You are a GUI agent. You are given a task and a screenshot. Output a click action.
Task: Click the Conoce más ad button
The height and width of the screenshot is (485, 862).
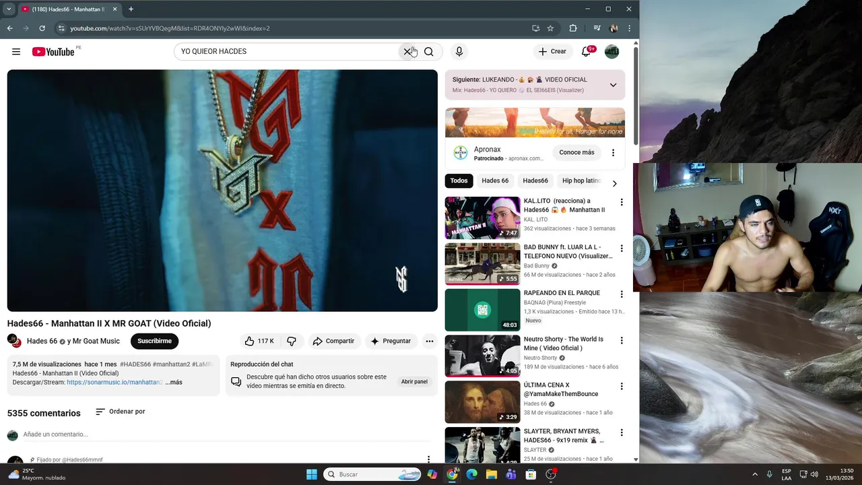[x=576, y=152]
